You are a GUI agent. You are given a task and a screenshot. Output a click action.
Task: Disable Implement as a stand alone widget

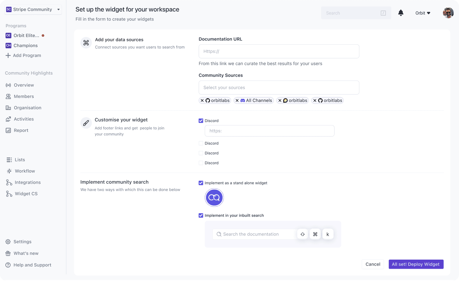[201, 183]
